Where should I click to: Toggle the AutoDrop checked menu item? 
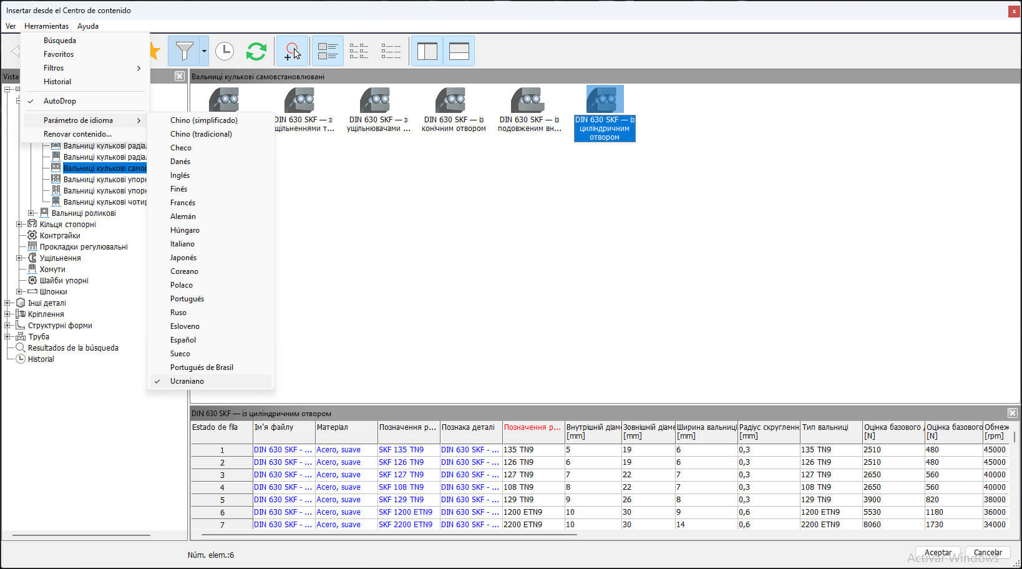pos(85,101)
